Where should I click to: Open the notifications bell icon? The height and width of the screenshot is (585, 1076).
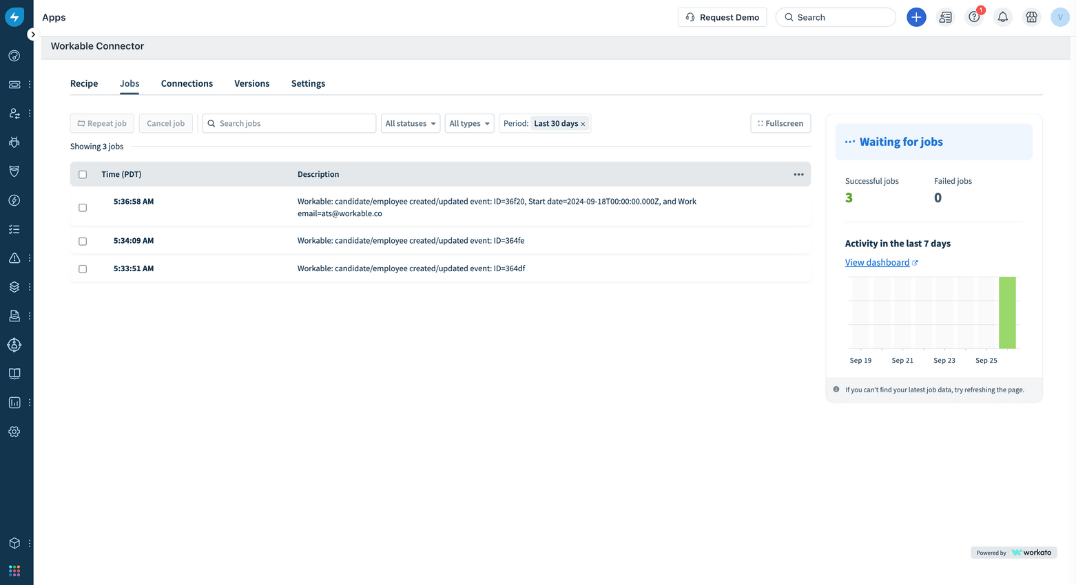(x=1003, y=17)
